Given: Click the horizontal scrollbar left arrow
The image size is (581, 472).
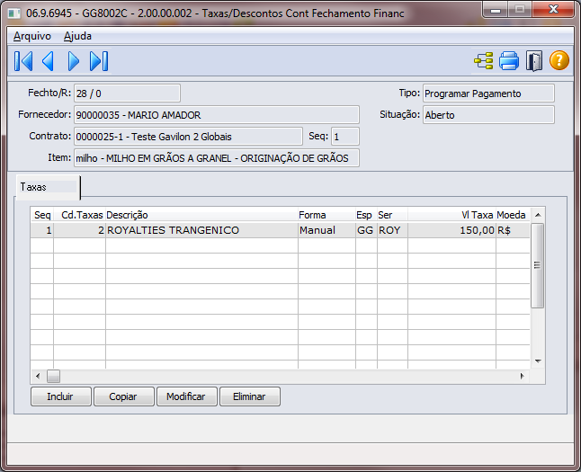Looking at the screenshot, I should pyautogui.click(x=38, y=377).
